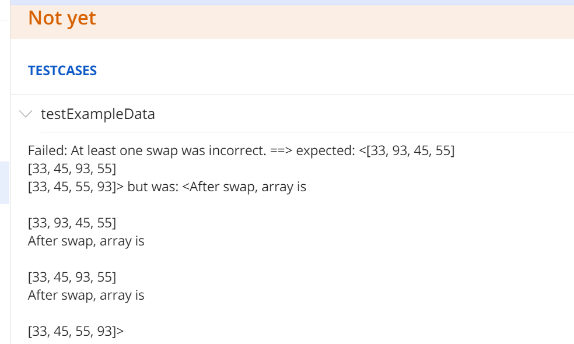Click the divider line under testExampleData

[x=292, y=131]
